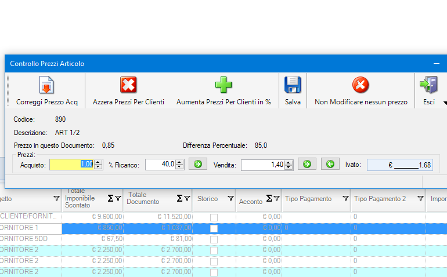Tick Storico checkbox in CLIENTE/FORNITORE row
Screen dimensions: 447x277
tap(214, 217)
